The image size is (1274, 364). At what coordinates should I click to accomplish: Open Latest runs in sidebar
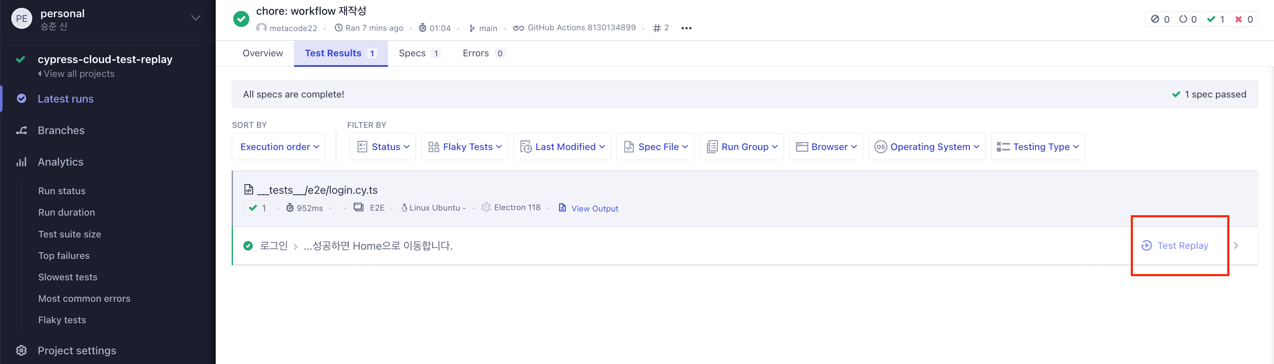point(66,99)
